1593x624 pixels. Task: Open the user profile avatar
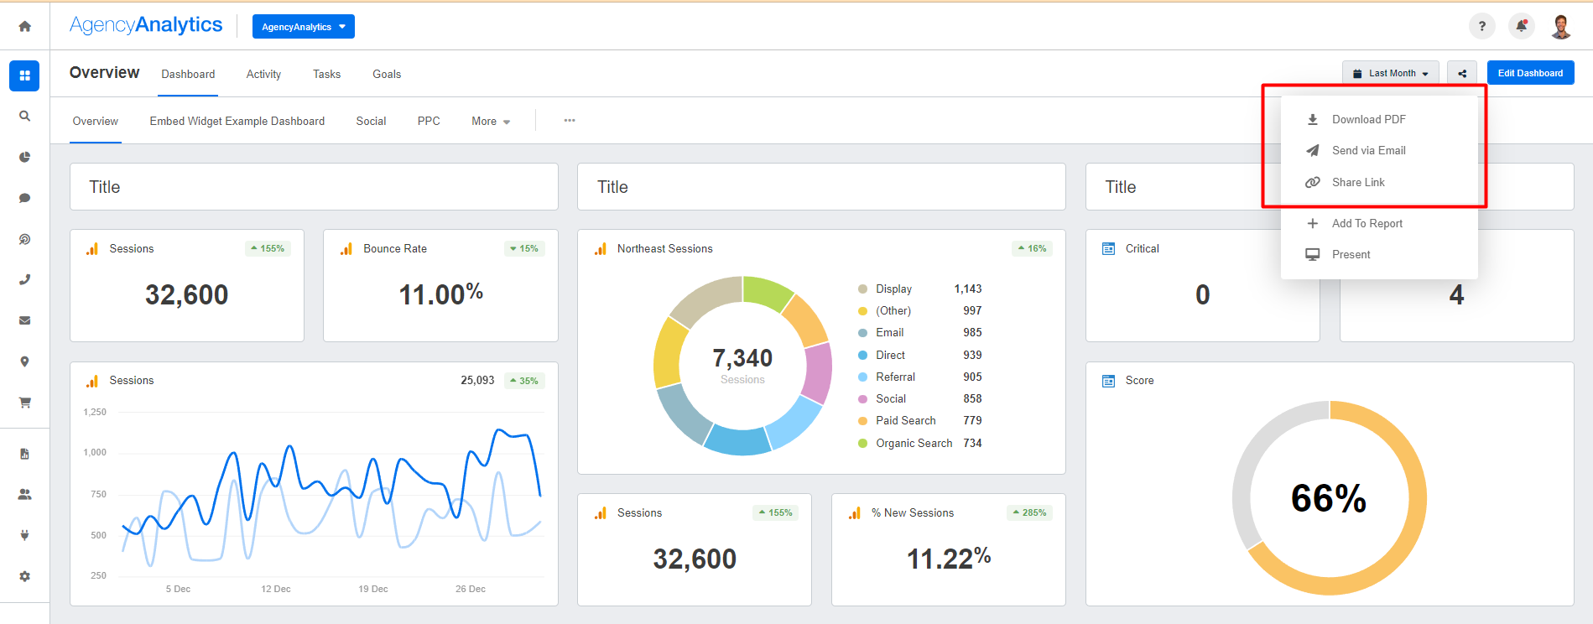[1560, 27]
